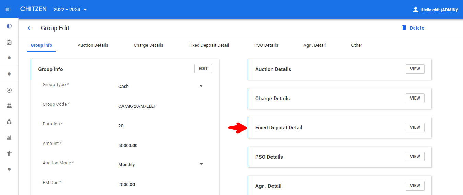Open the Other tab
The width and height of the screenshot is (463, 195).
pos(357,45)
